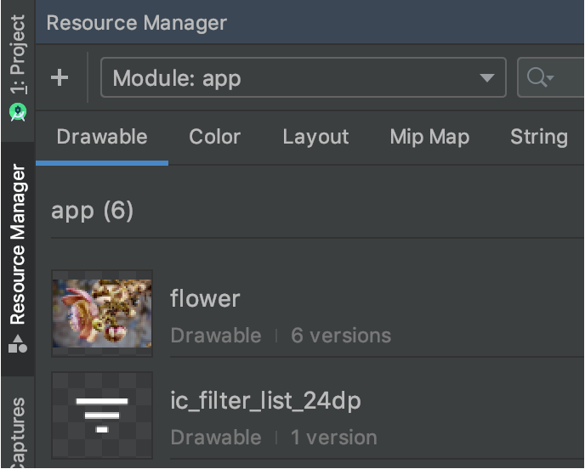
Task: Collapse the app (6) section header
Action: pos(93,210)
